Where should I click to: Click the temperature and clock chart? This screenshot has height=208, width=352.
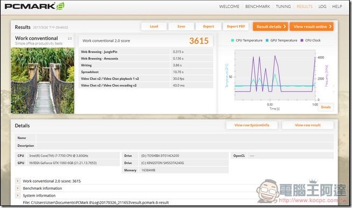(275, 75)
